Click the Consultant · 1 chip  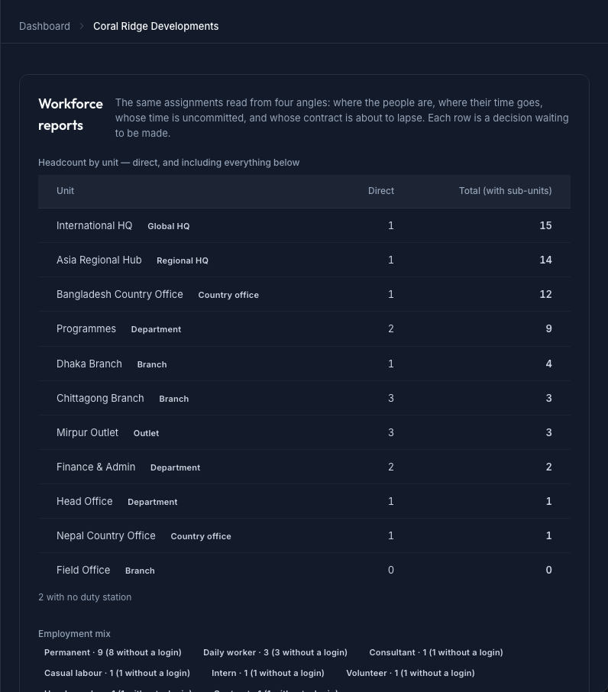point(436,653)
